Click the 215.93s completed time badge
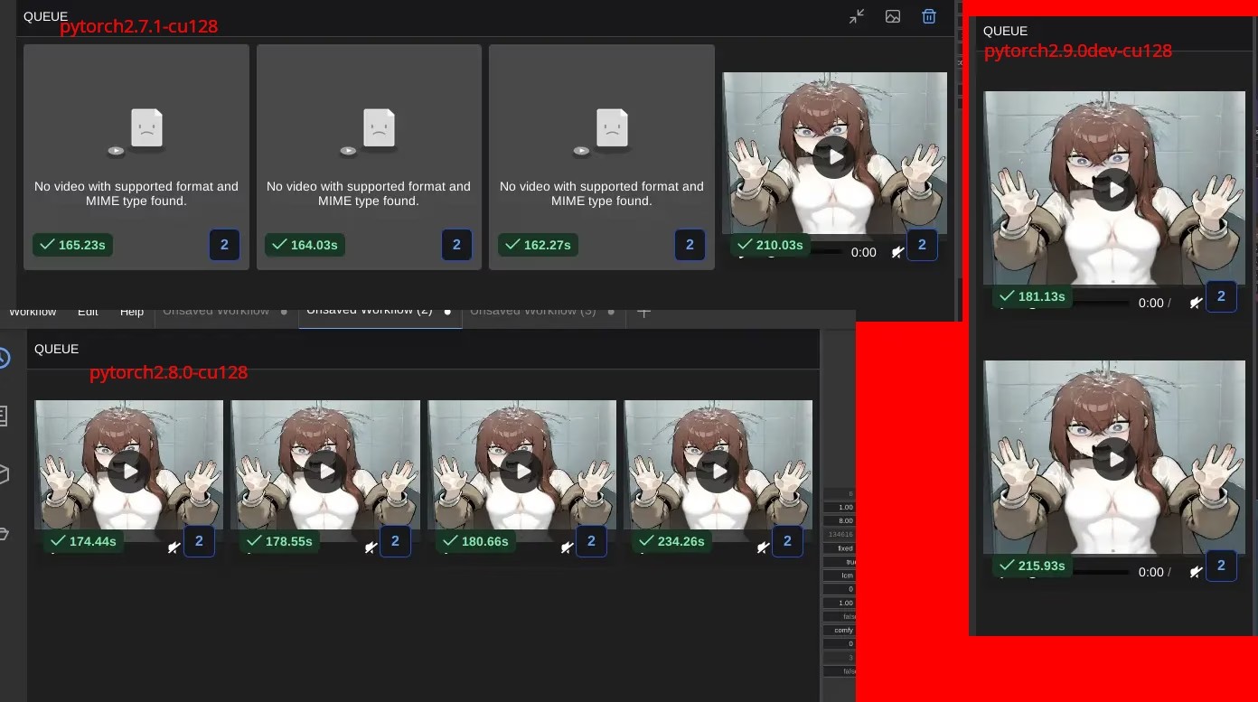1258x702 pixels. click(1032, 566)
